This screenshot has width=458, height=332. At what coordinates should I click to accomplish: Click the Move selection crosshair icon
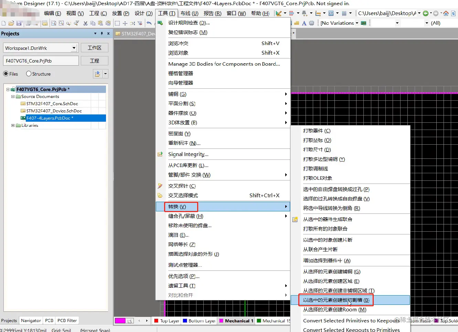click(125, 23)
